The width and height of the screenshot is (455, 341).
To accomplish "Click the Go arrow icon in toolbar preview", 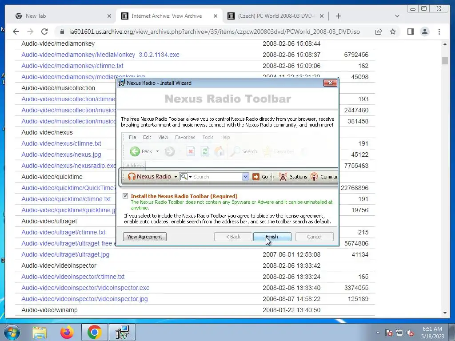I will pyautogui.click(x=256, y=177).
